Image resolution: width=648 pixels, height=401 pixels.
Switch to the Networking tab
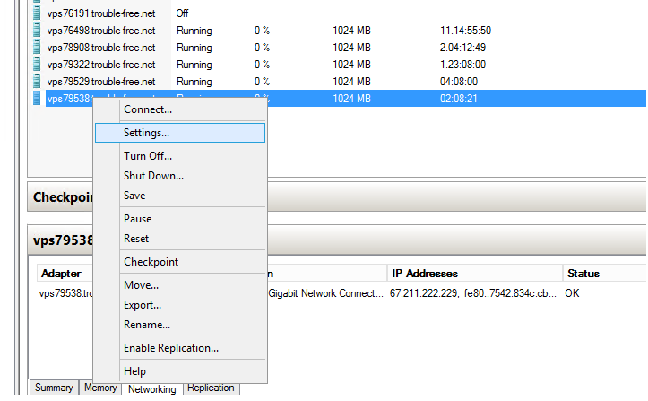(151, 389)
